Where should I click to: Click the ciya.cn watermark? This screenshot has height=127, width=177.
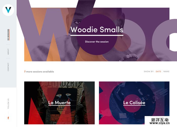pyautogui.click(x=160, y=121)
